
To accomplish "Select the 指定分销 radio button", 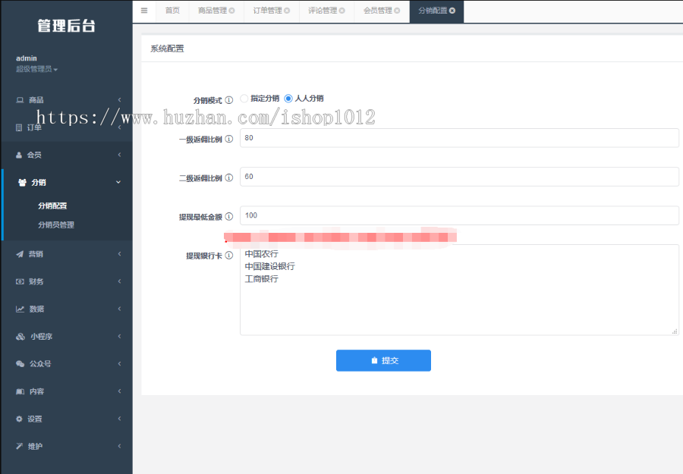I will (243, 98).
